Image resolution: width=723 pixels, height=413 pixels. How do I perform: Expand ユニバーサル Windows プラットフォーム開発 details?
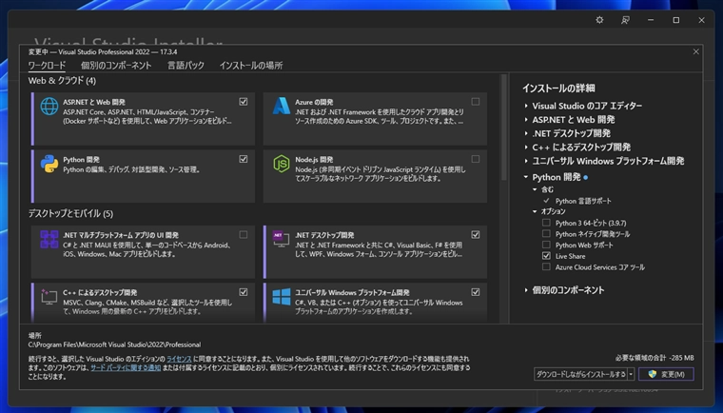coord(526,161)
